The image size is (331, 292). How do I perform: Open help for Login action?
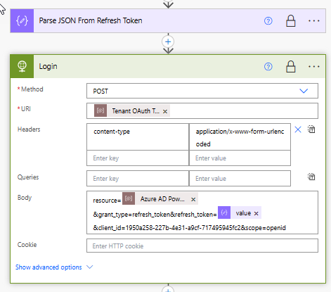(x=268, y=67)
